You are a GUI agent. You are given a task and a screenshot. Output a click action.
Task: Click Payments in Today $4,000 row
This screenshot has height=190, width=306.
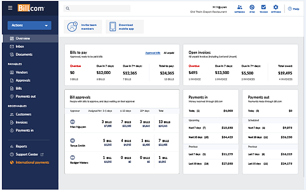click(x=211, y=111)
